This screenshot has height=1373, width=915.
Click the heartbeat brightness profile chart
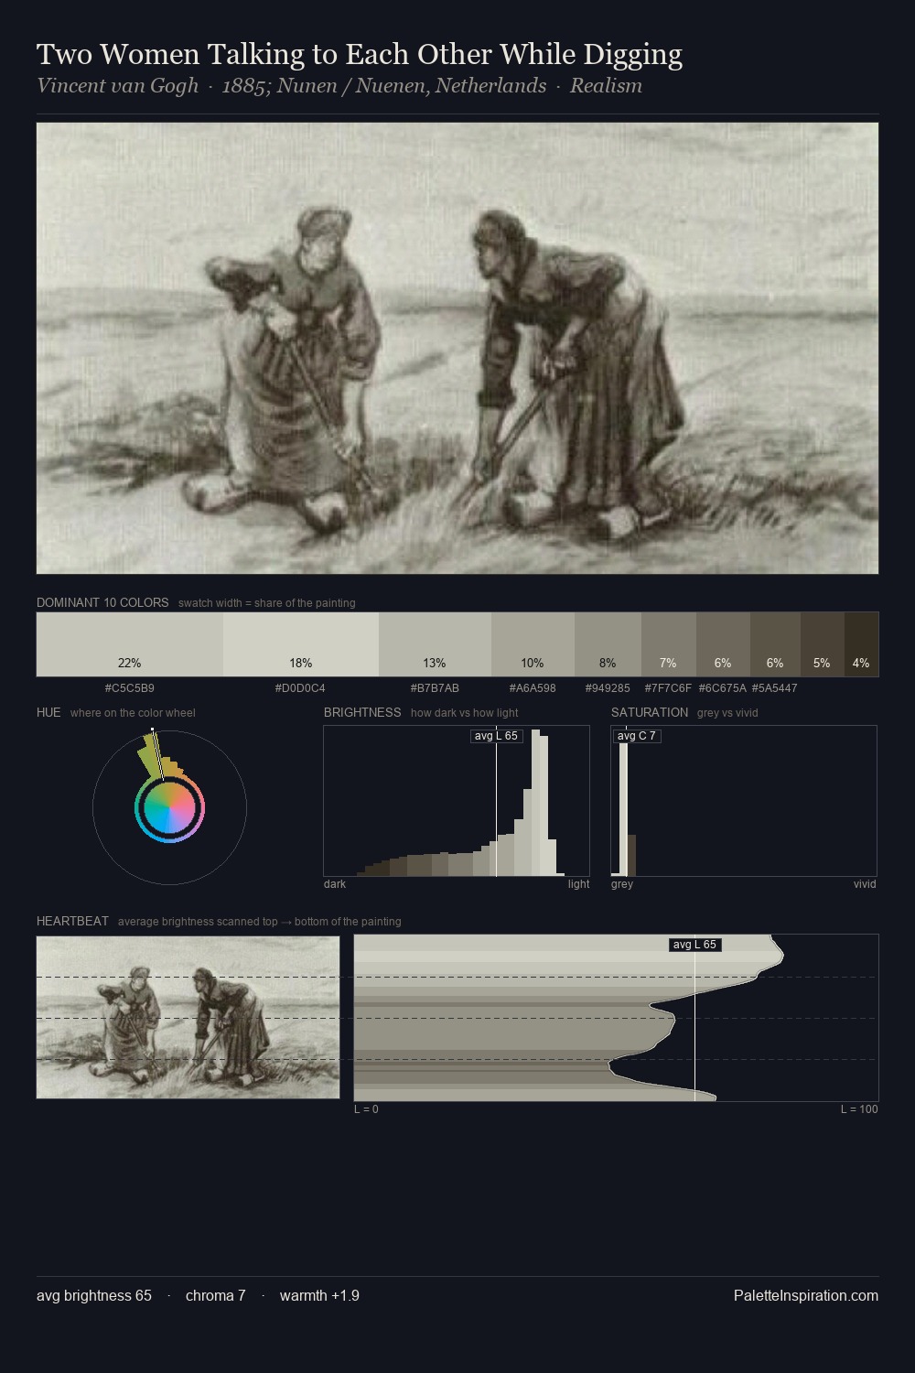616,1018
